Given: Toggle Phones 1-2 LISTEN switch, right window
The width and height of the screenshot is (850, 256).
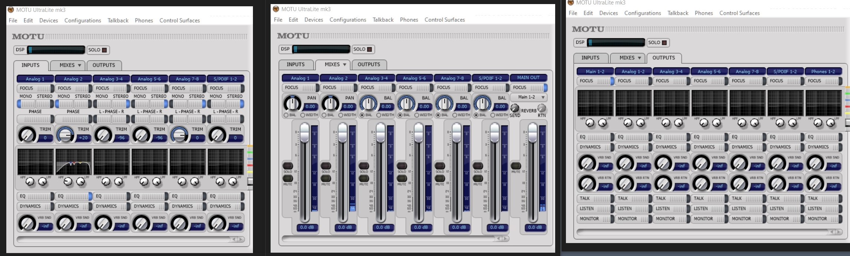Looking at the screenshot, I should (823, 209).
